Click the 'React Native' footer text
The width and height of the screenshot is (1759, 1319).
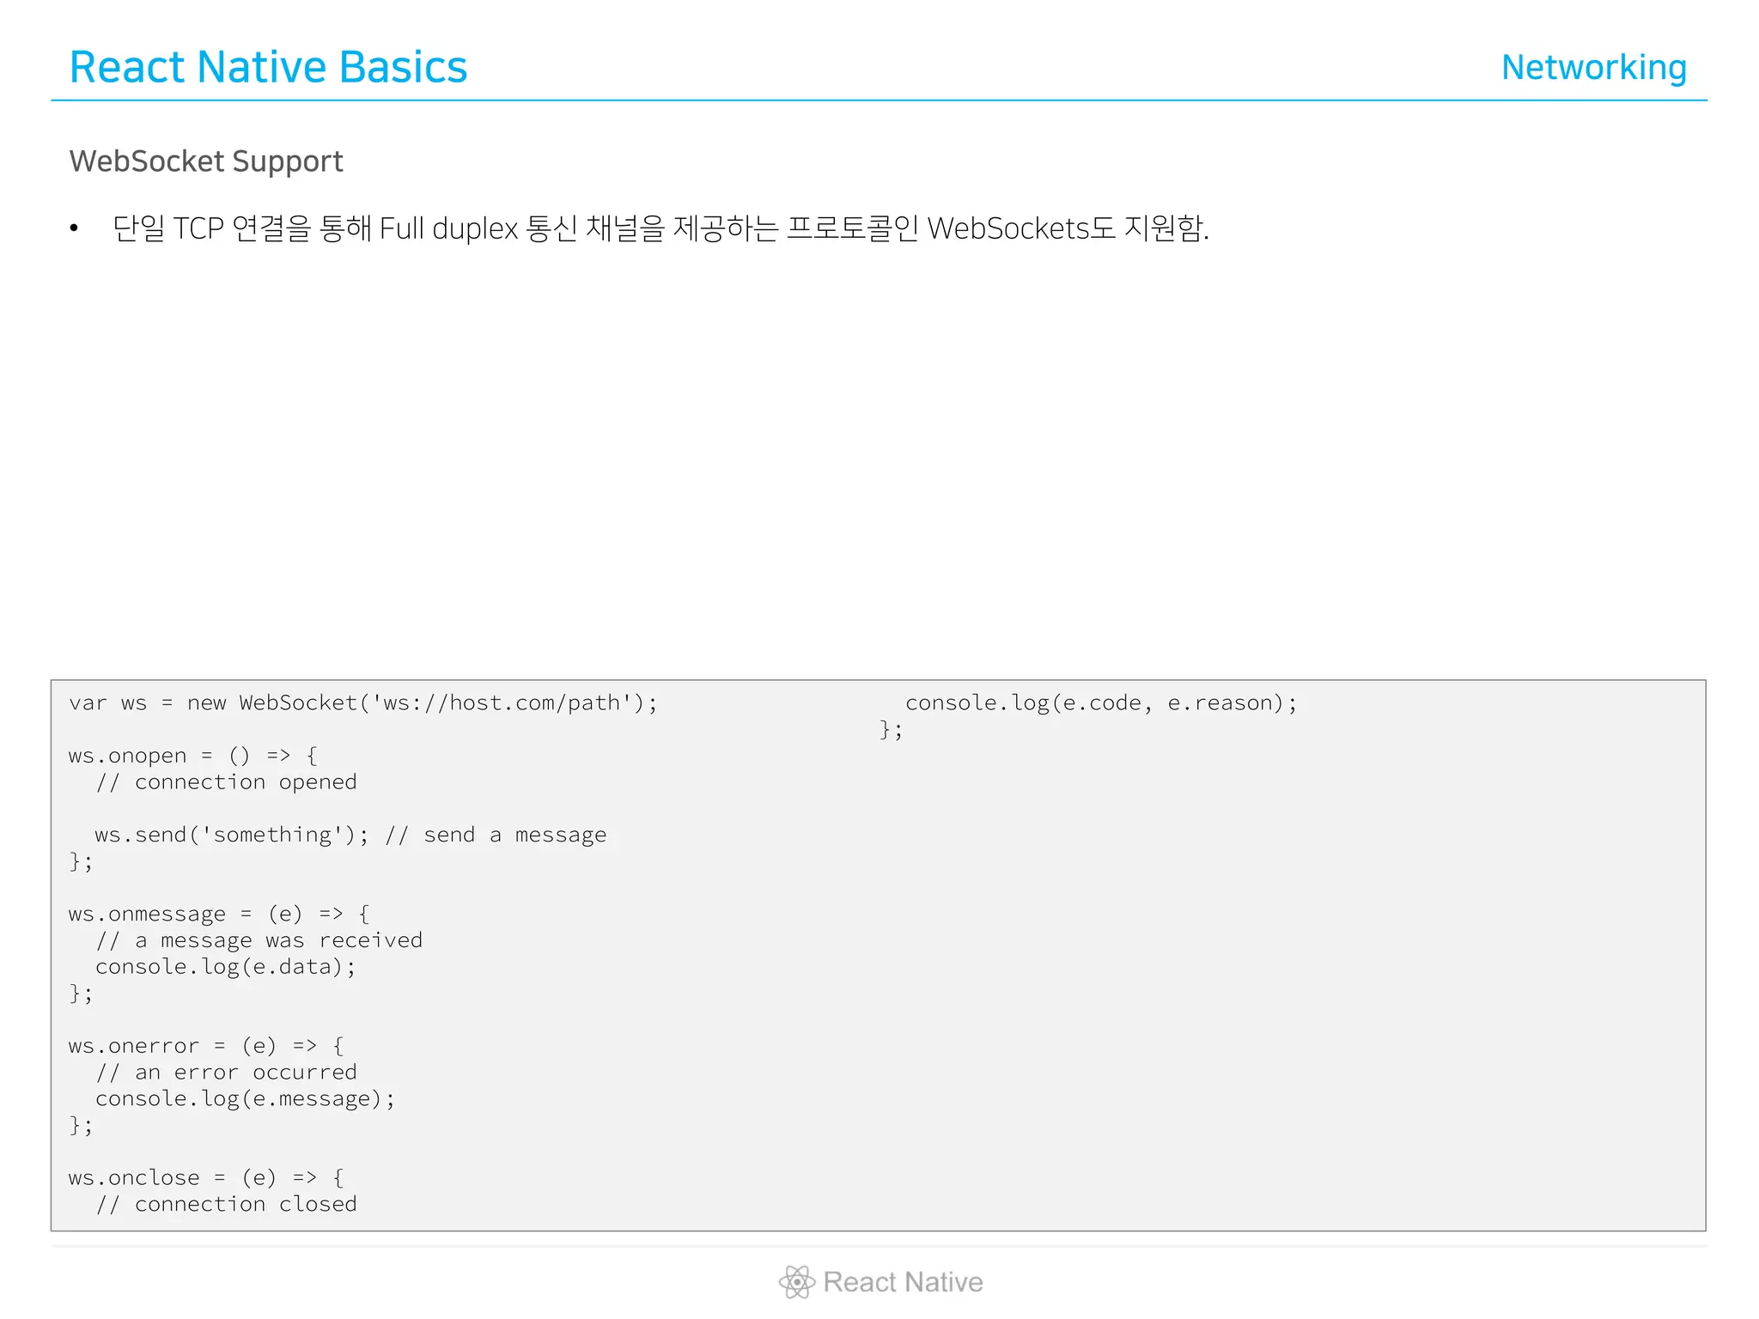(x=903, y=1282)
